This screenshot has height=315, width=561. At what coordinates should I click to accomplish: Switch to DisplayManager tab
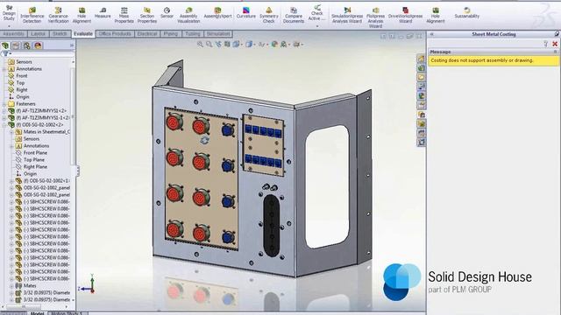[x=38, y=45]
